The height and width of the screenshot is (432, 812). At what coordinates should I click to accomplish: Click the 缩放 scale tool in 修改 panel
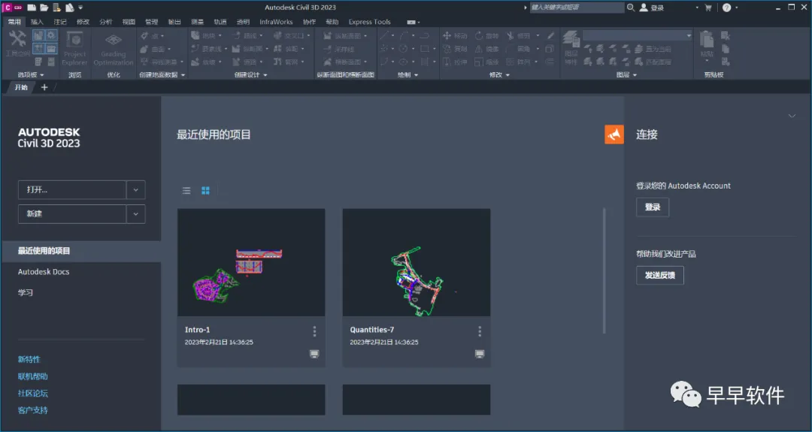pos(486,62)
